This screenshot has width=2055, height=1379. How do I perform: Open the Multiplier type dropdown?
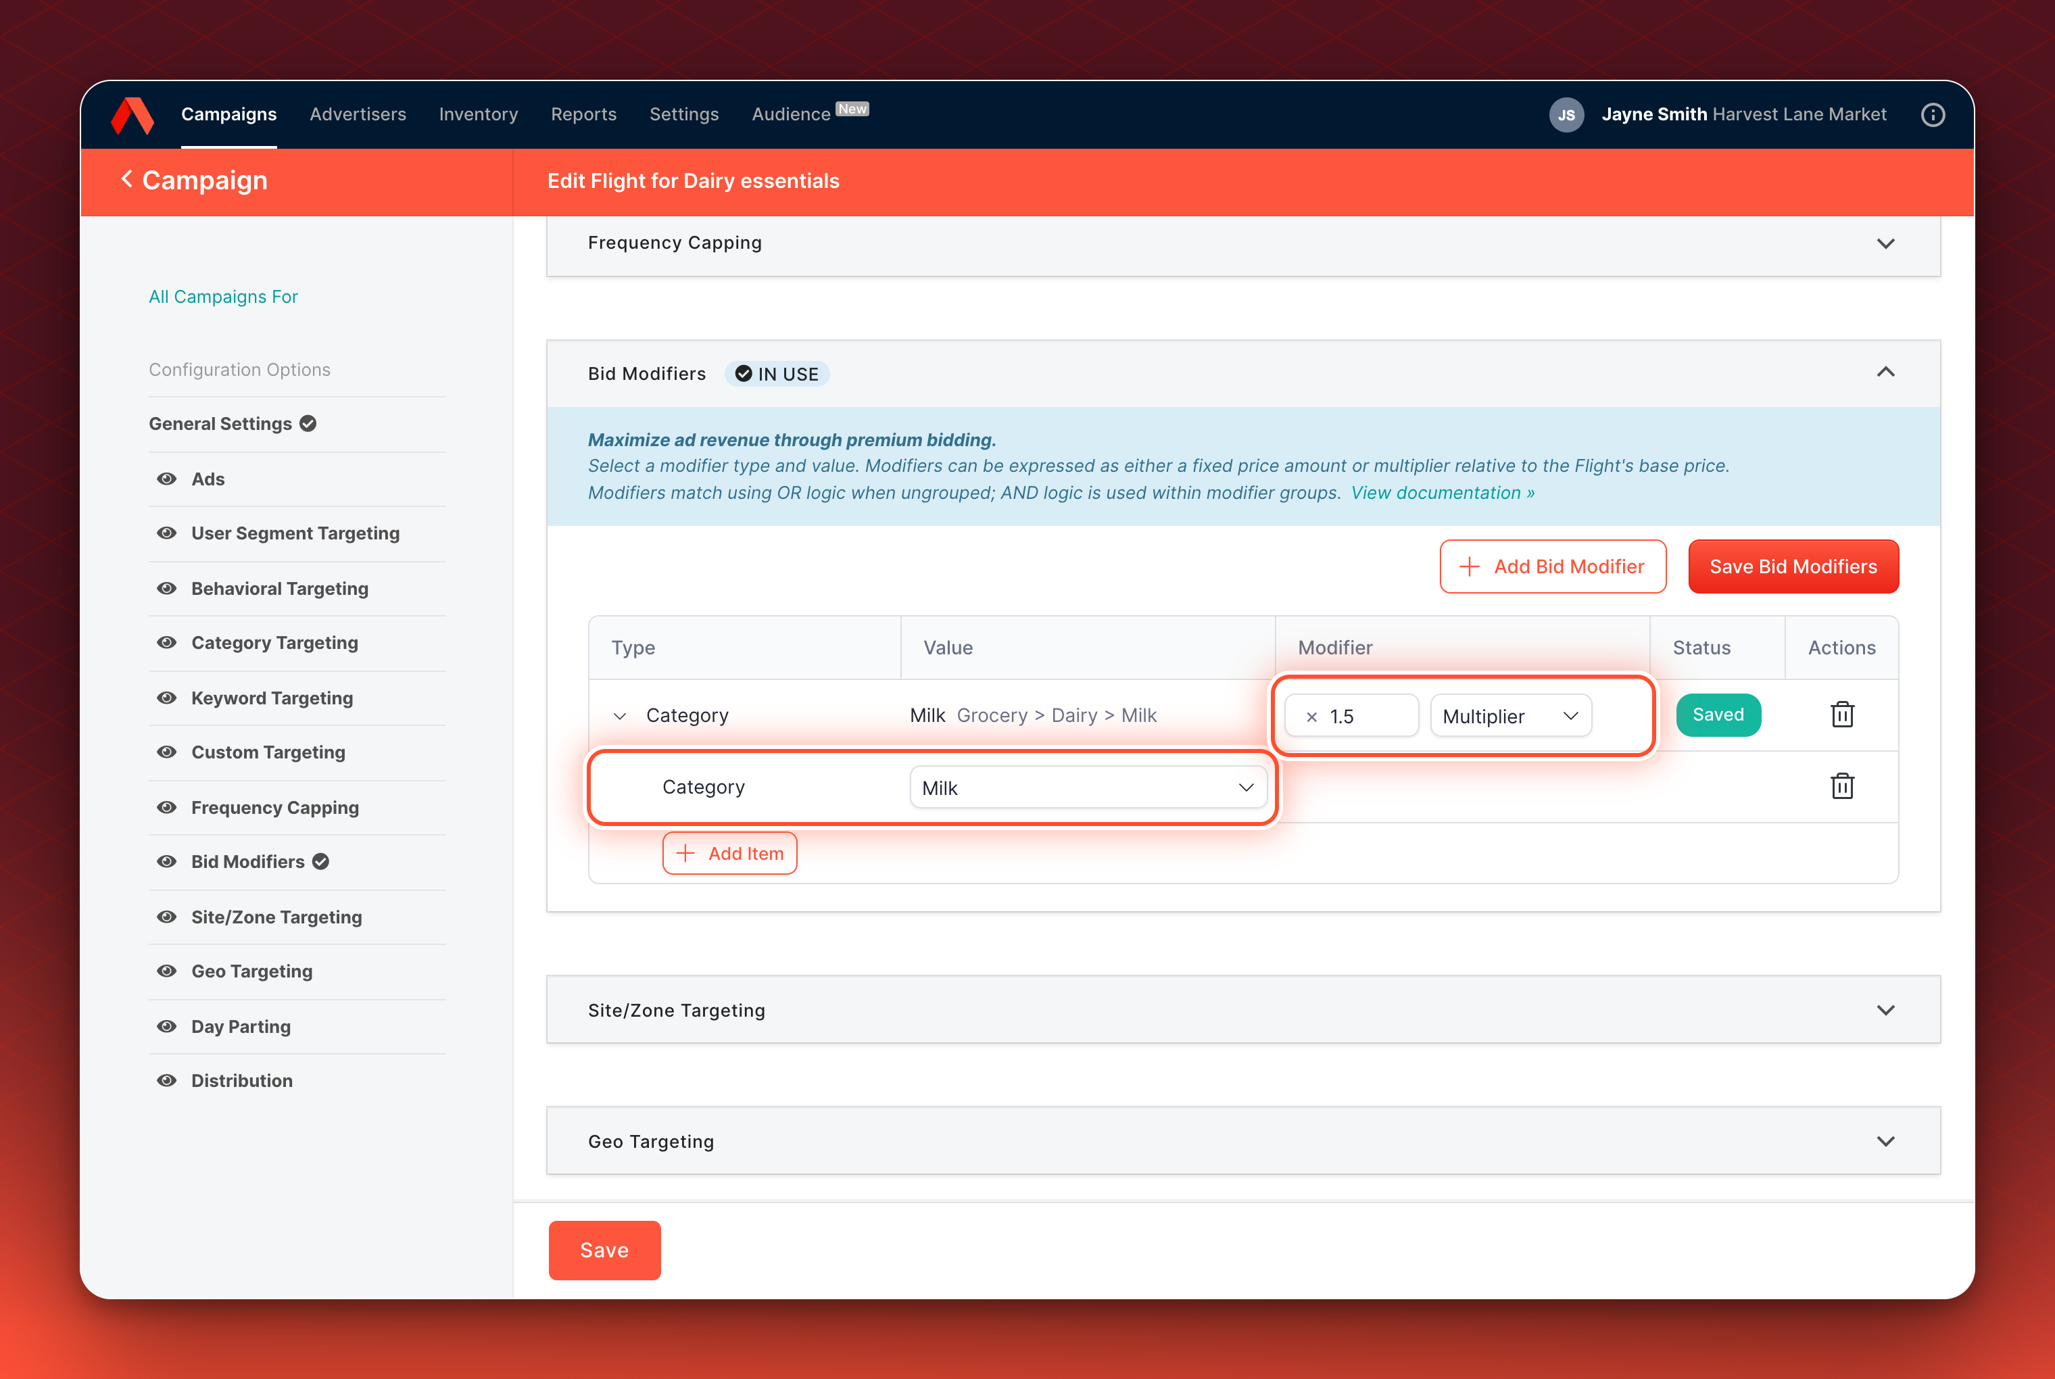point(1511,716)
